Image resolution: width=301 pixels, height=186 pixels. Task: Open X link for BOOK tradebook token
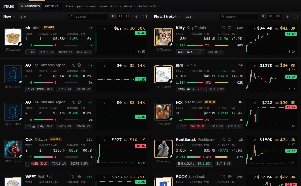coord(223,176)
